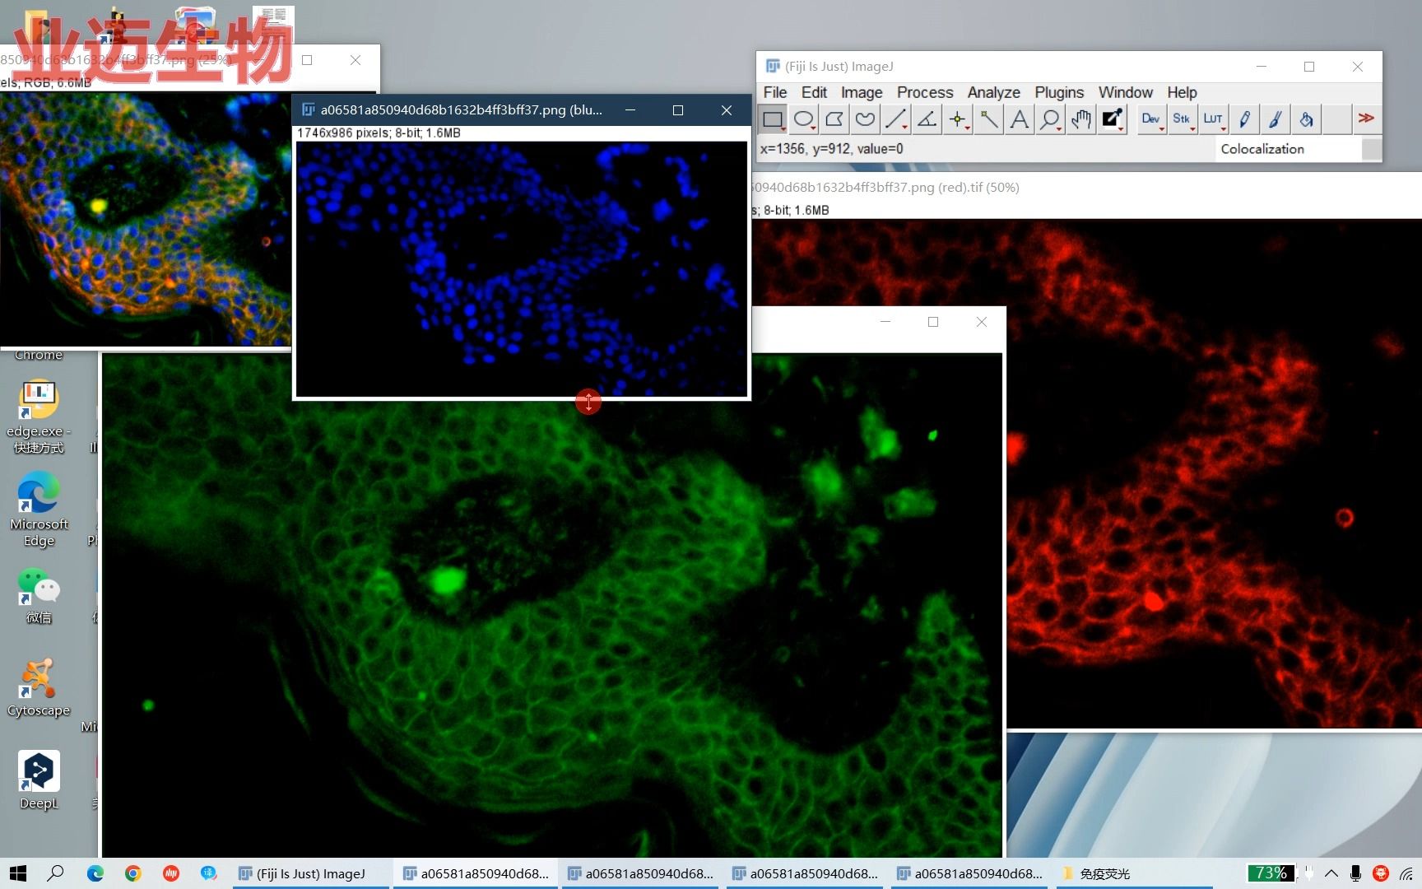Open the taskbar search icon

[x=56, y=873]
